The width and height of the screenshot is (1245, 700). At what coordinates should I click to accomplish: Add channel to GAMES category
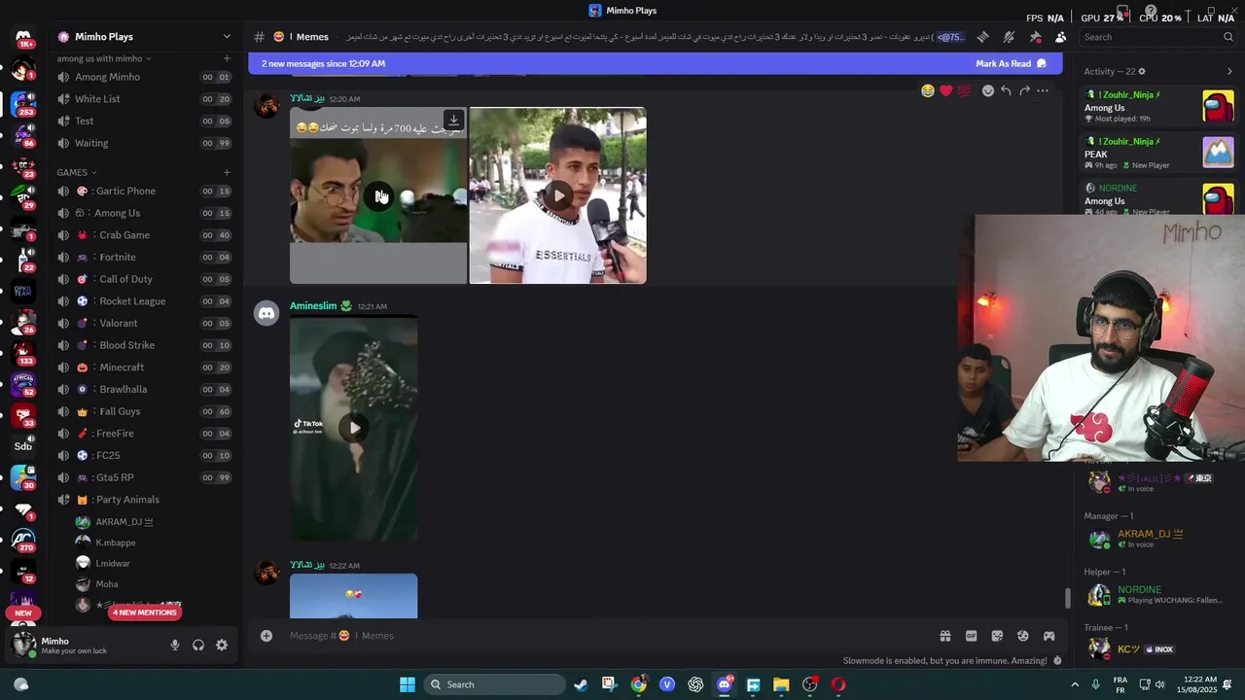pos(227,172)
